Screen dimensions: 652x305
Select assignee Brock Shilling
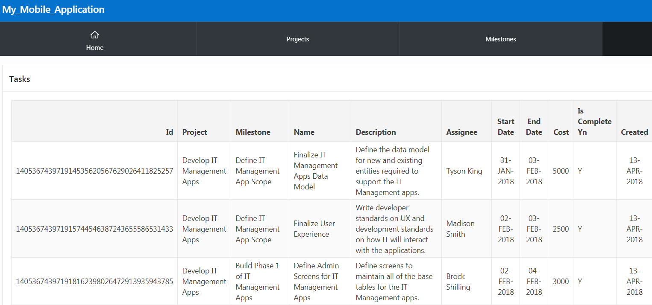click(458, 282)
